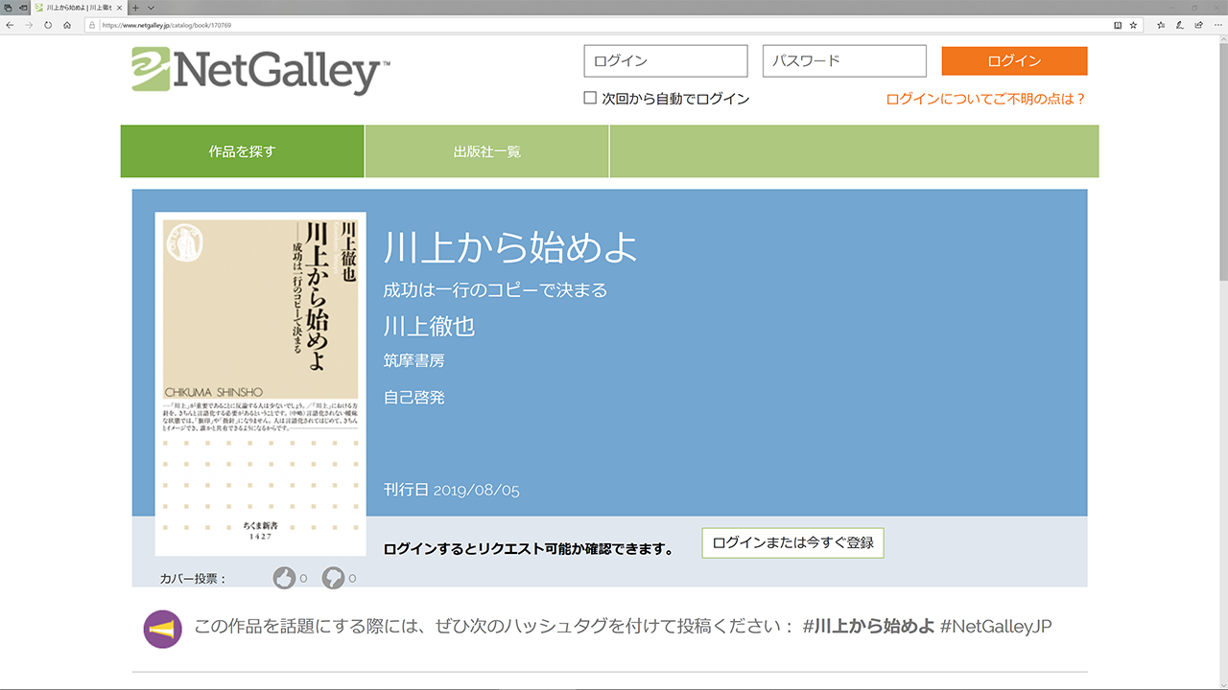Click the book title 川上から始めよ

pos(510,248)
